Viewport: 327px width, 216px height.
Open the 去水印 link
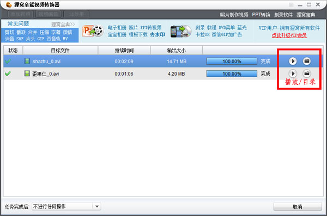coord(158,35)
